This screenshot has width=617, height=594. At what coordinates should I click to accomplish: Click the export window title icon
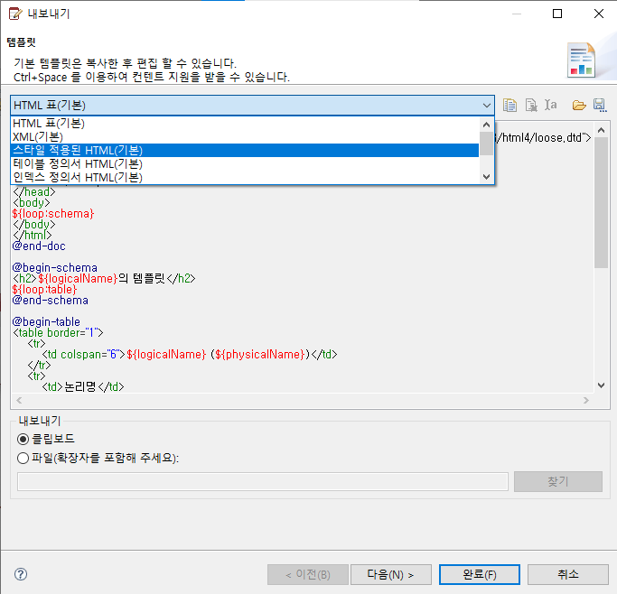(15, 14)
